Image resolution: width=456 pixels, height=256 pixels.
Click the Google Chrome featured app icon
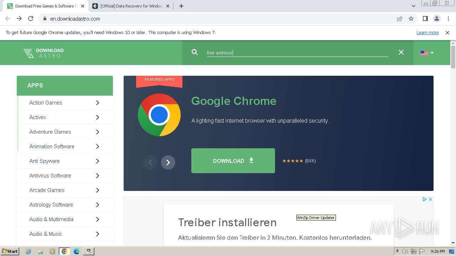[x=159, y=115]
